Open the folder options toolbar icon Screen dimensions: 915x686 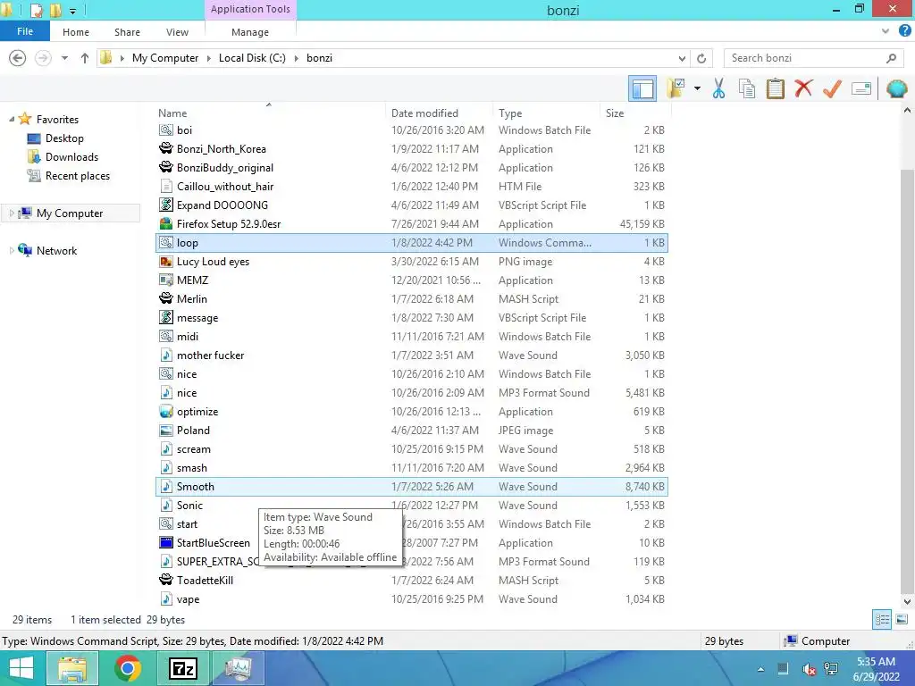pyautogui.click(x=676, y=88)
